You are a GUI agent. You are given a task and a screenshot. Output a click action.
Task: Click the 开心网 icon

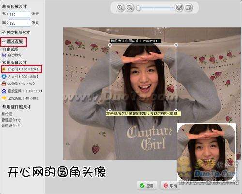pyautogui.click(x=4, y=69)
